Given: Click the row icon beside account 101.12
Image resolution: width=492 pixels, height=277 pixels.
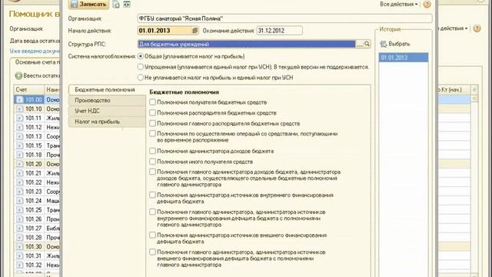Looking at the screenshot, I should (x=19, y=127).
